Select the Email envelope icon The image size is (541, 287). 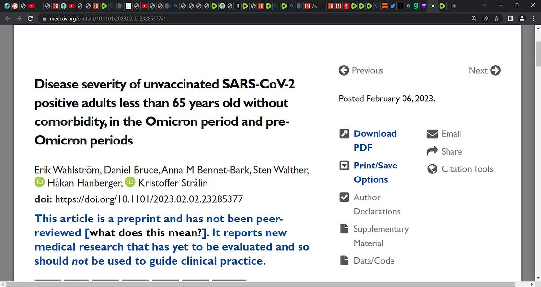click(432, 133)
